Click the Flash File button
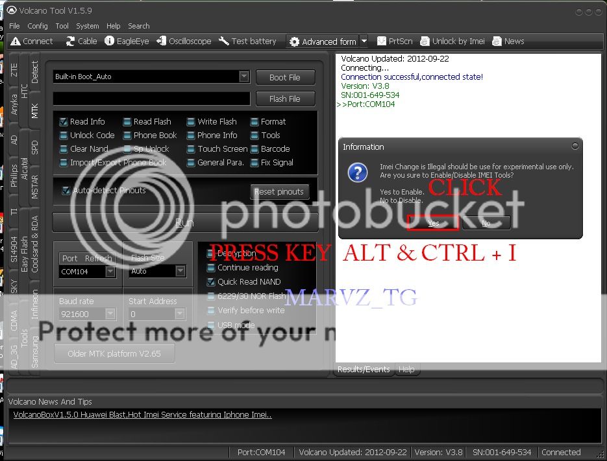This screenshot has height=461, width=607. tap(285, 99)
